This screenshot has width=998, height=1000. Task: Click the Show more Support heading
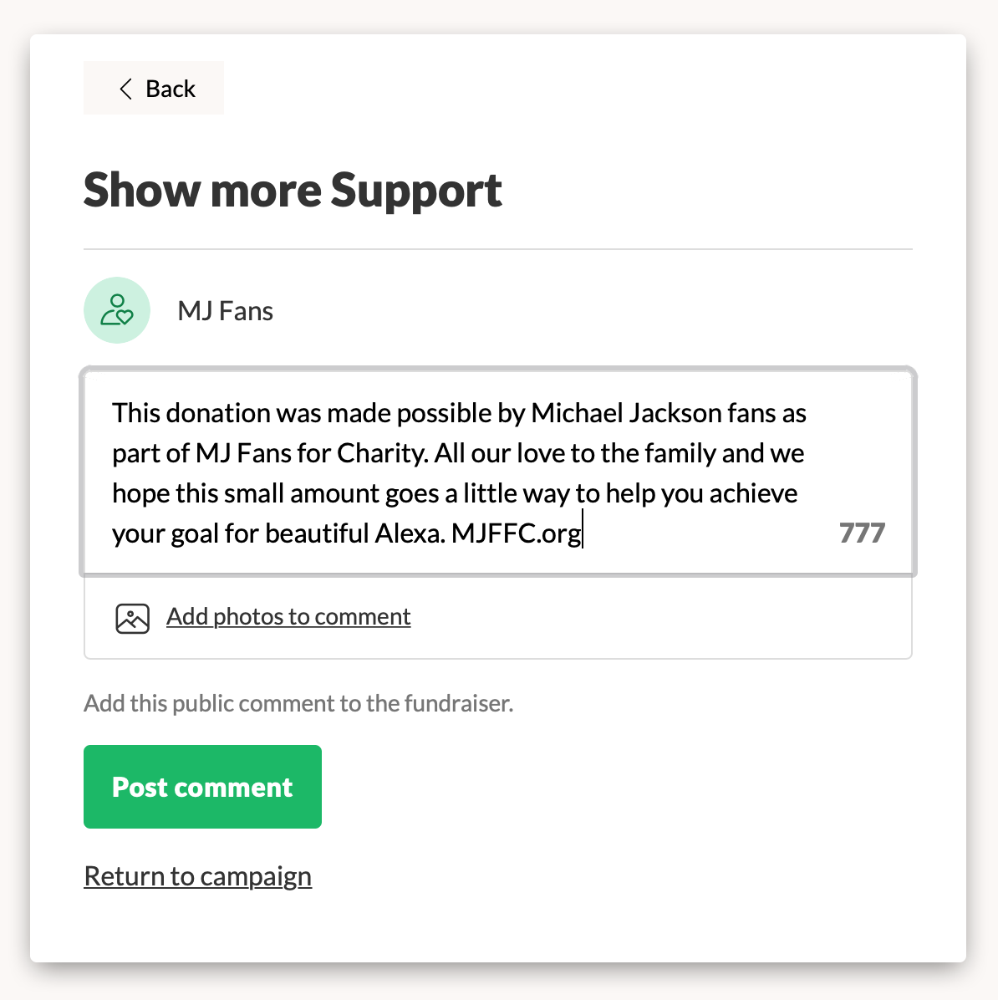293,190
